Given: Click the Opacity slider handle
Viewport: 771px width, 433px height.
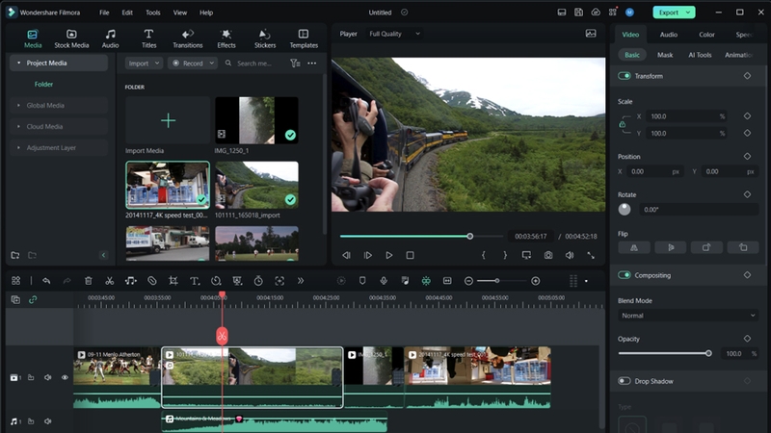Looking at the screenshot, I should click(708, 353).
